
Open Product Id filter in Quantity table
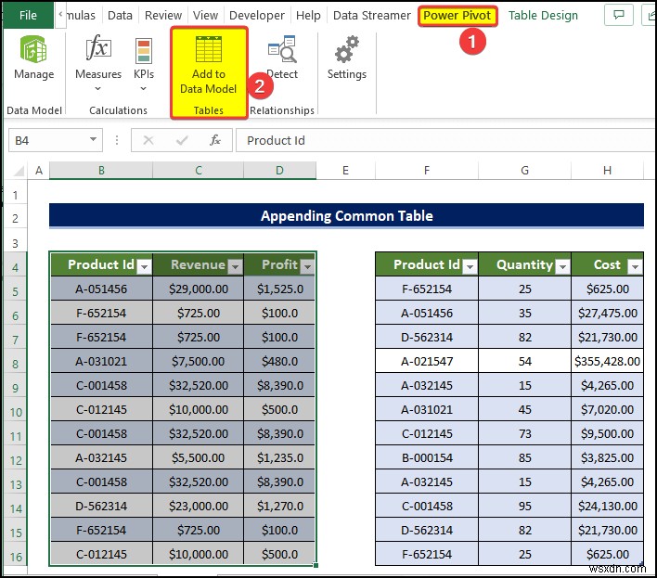point(470,266)
